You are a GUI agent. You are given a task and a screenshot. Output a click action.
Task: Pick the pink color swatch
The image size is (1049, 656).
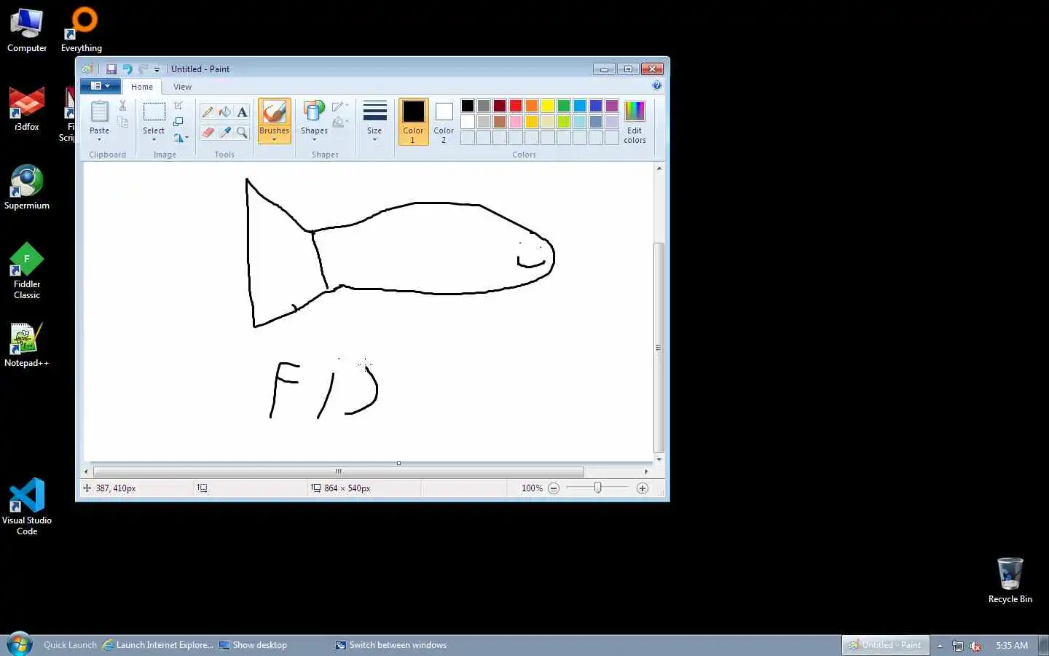(516, 122)
